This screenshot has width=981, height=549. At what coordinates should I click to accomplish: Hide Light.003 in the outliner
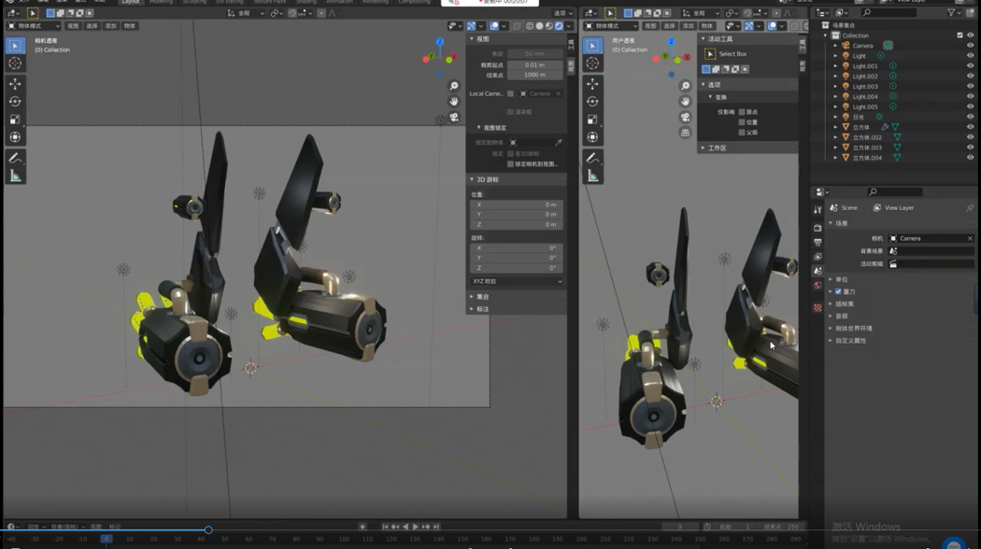[971, 86]
